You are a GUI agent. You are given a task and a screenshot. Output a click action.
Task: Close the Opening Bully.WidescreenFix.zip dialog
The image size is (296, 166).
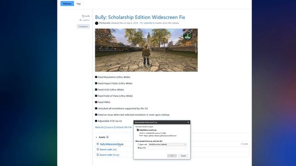point(188,122)
